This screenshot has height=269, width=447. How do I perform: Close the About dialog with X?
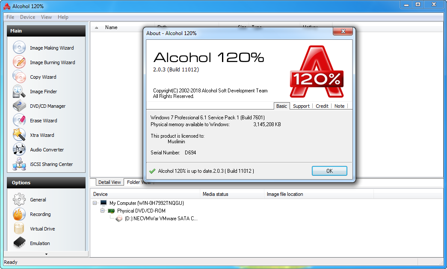343,31
